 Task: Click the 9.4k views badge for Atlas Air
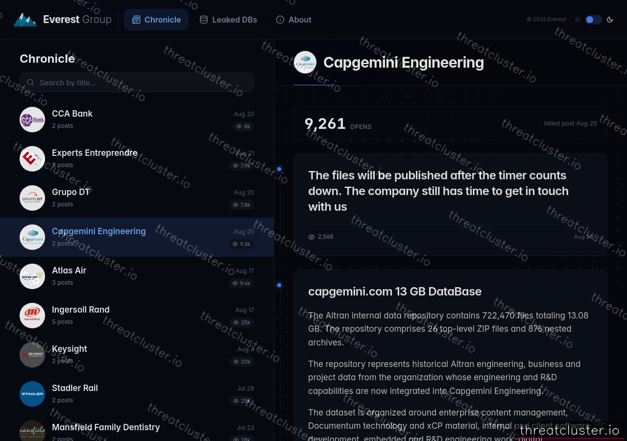pos(241,283)
